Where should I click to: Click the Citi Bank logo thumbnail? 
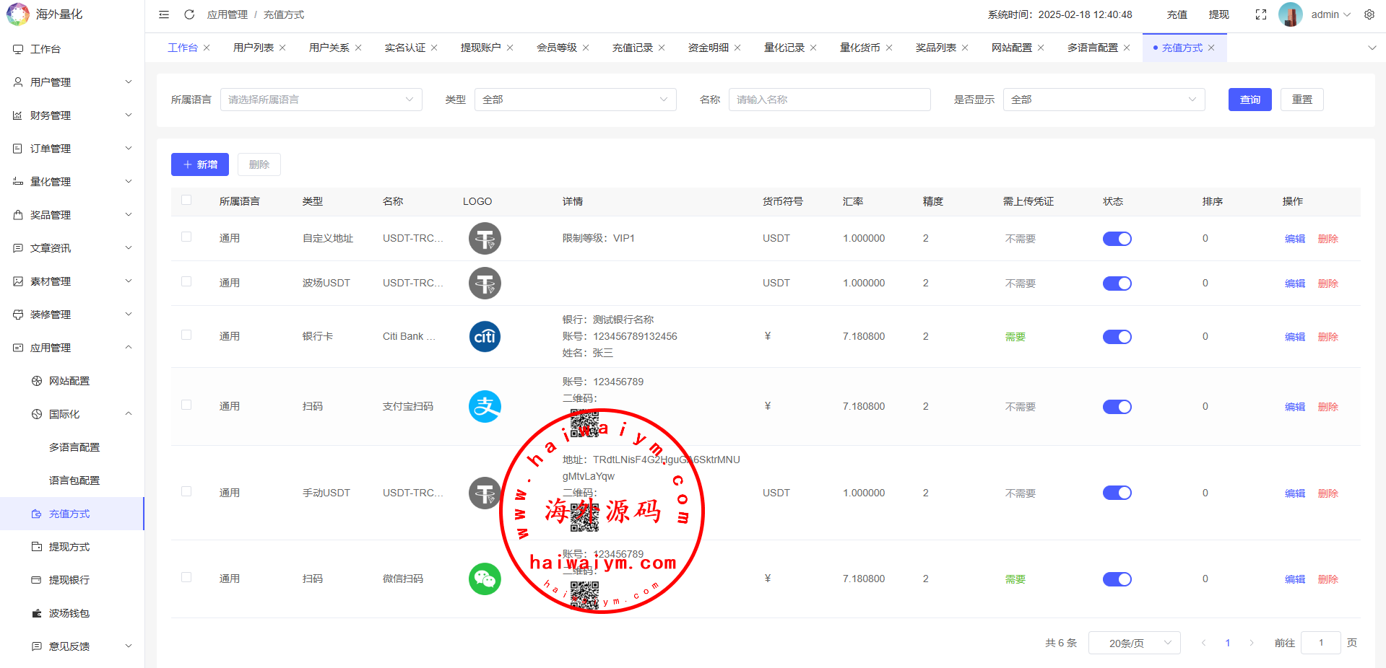point(485,337)
